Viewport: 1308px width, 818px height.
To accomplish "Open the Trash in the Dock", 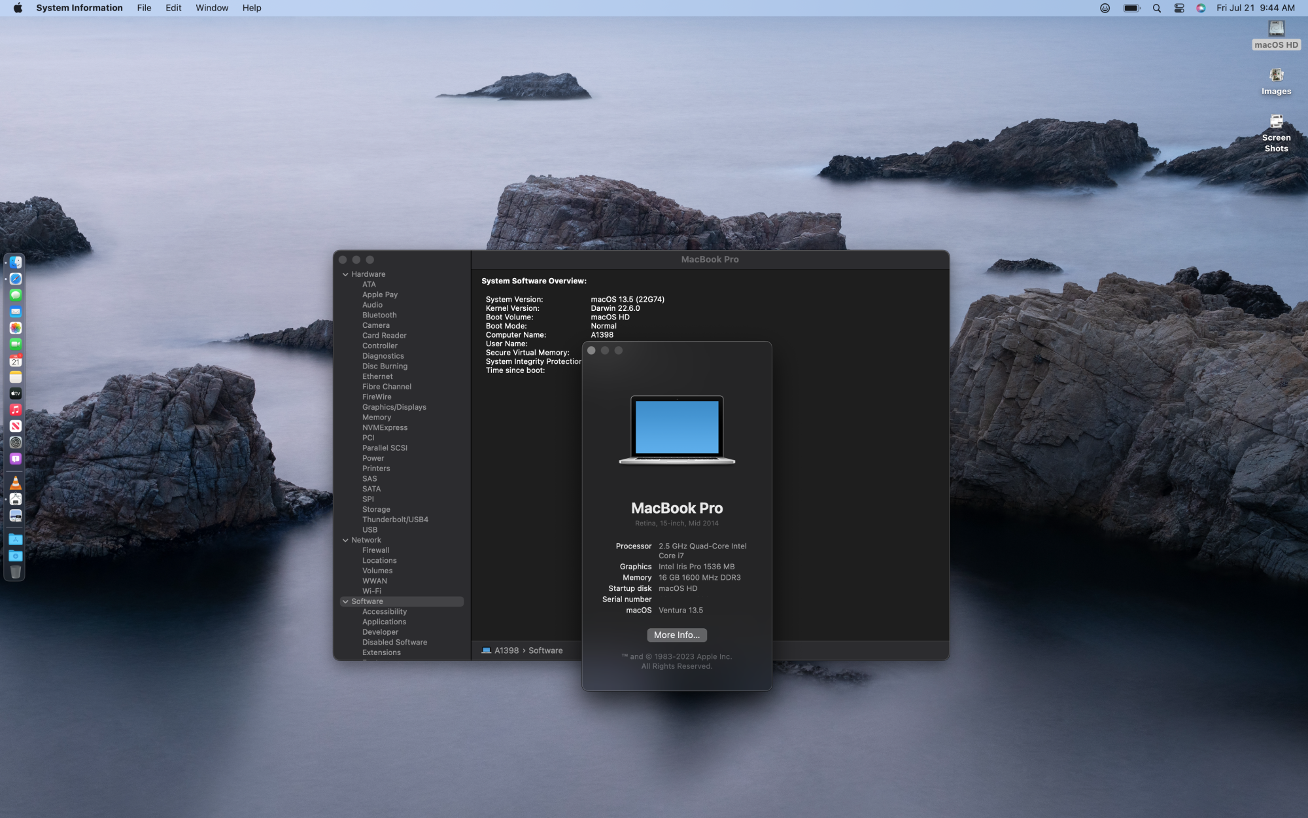I will point(16,572).
